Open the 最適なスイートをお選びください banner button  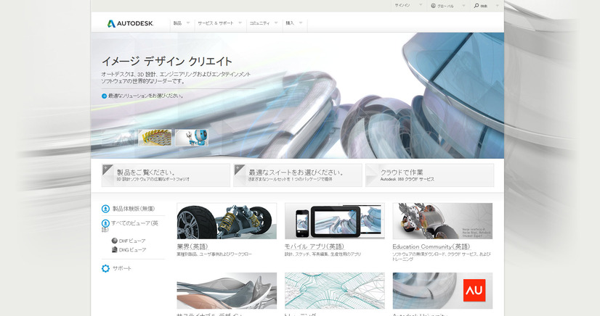pos(298,175)
